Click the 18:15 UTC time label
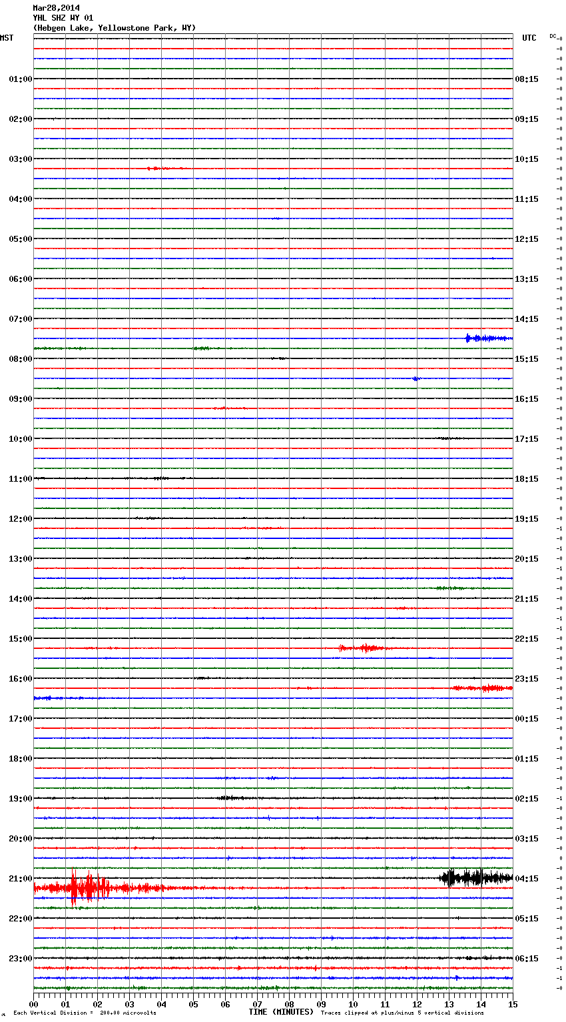This screenshot has width=566, height=1022. (527, 479)
